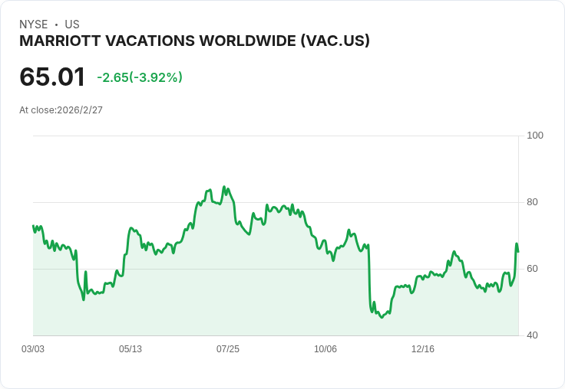Click the chart's starting point at 03/03

(x=33, y=226)
